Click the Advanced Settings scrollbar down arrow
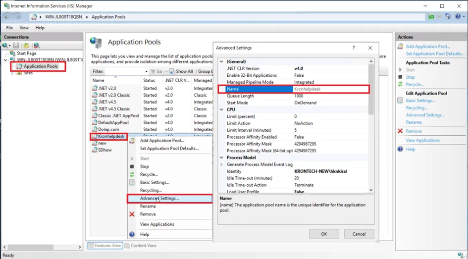 pos(371,190)
